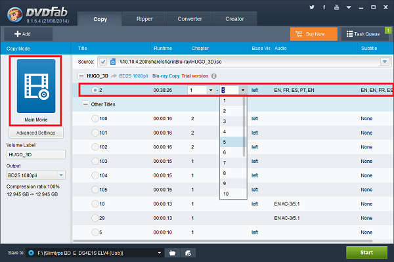Viewport: 394px width, 262px height.
Task: Select radio button for title 105
Action: click(95, 189)
